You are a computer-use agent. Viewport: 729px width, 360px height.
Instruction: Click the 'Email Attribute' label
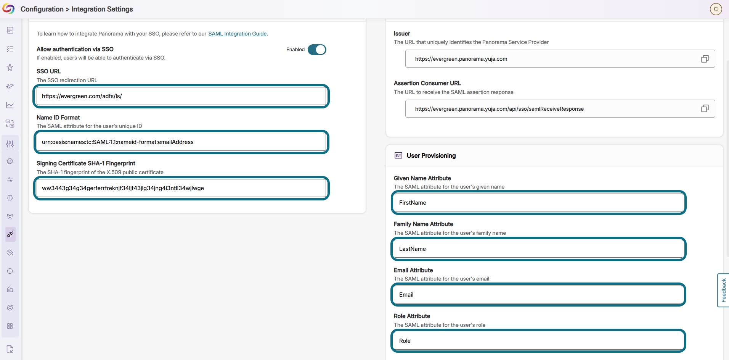(413, 270)
